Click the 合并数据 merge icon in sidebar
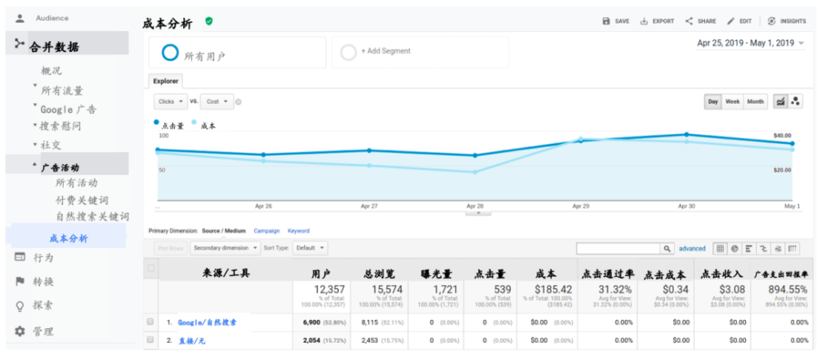 point(20,43)
